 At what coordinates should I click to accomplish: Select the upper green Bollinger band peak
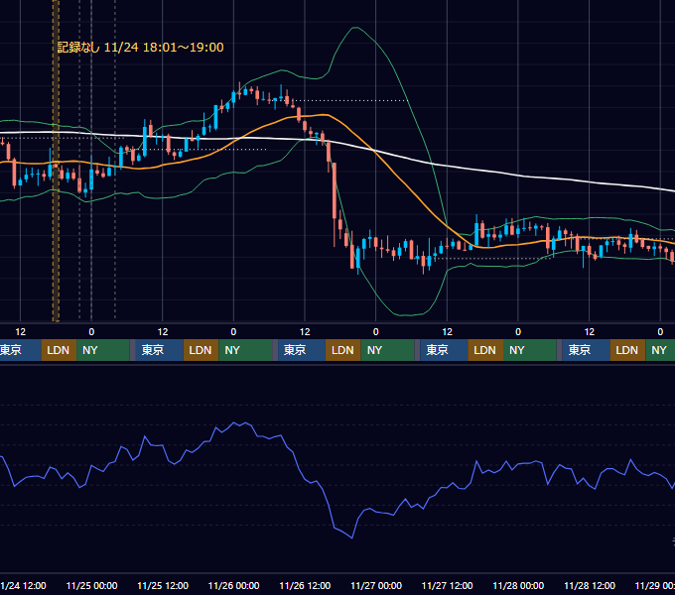[x=355, y=28]
